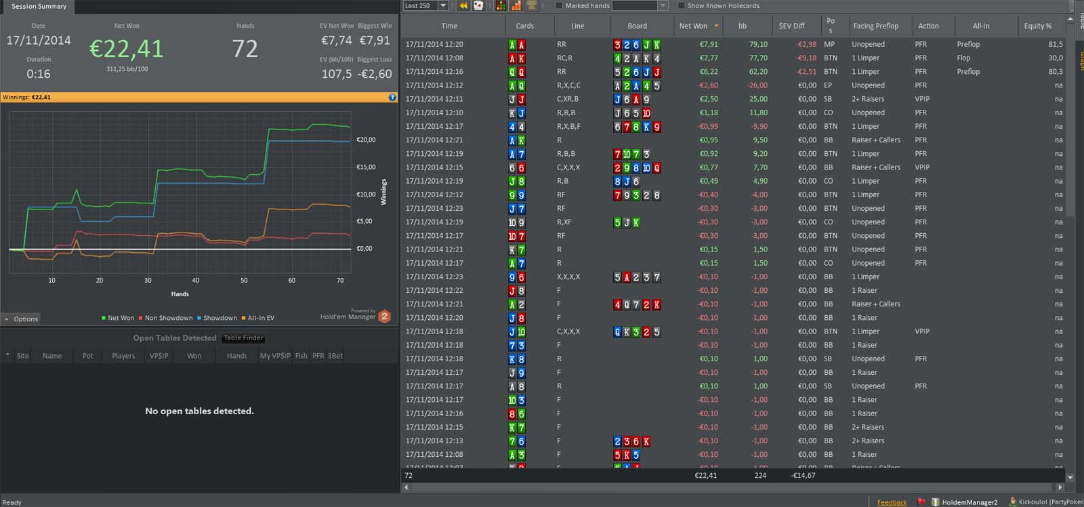Viewport: 1084px width, 507px height.
Task: Click the Ready status bar text
Action: (12, 502)
